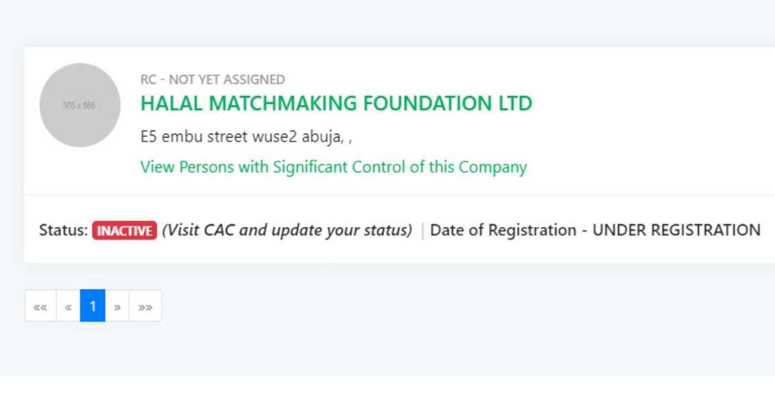Click the Status: label text
The width and height of the screenshot is (775, 407).
(x=63, y=230)
